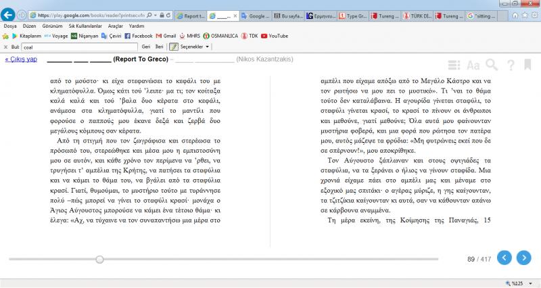
Task: Open the Sık Kullanılanlar menu
Action: tap(85, 26)
